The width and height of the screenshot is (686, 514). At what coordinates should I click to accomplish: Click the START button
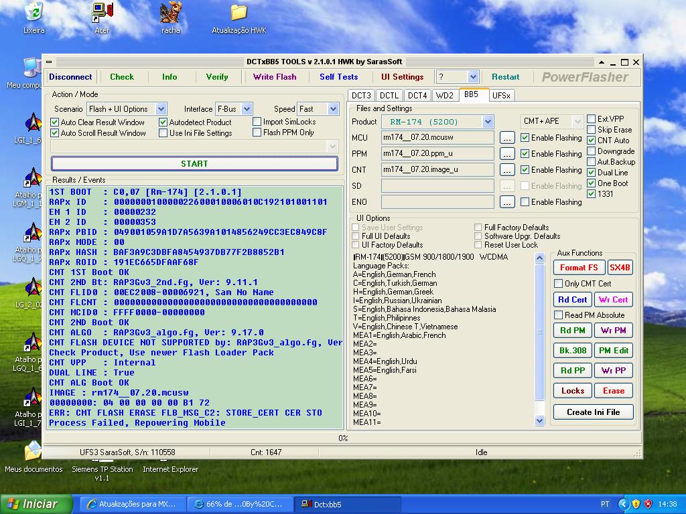point(194,164)
